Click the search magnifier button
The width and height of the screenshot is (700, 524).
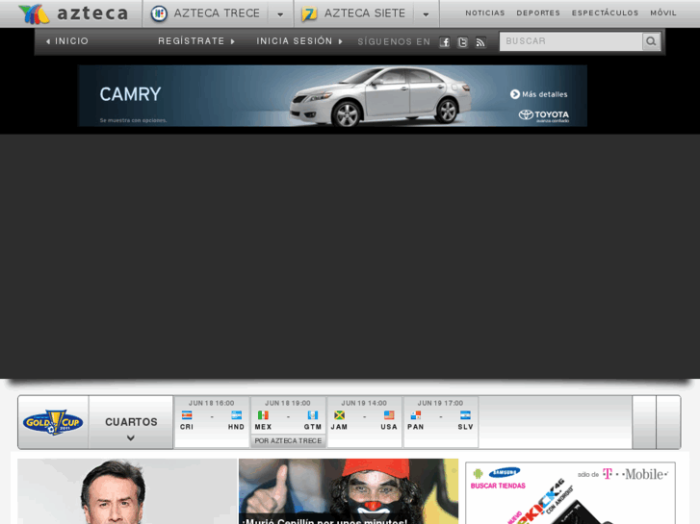(x=651, y=41)
